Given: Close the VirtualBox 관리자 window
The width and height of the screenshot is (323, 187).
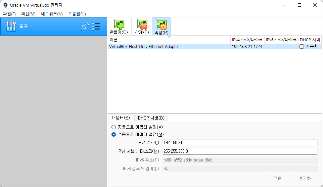Looking at the screenshot, I should coord(315,5).
